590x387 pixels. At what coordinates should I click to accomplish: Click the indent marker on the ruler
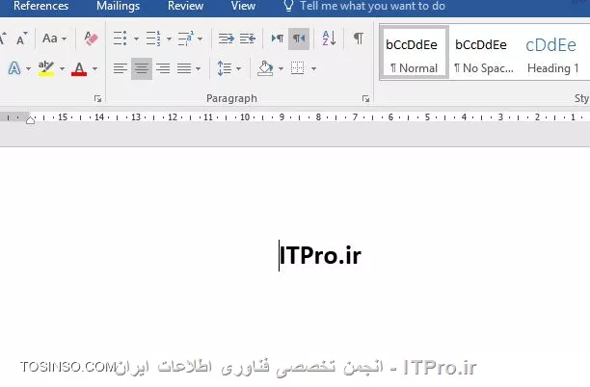coord(31,120)
